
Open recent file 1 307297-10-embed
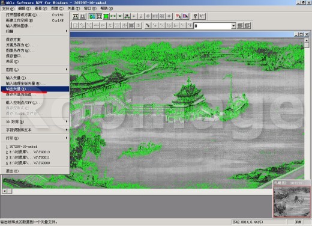point(35,147)
